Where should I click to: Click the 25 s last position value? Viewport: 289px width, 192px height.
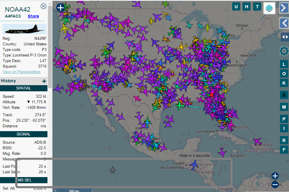click(x=42, y=166)
